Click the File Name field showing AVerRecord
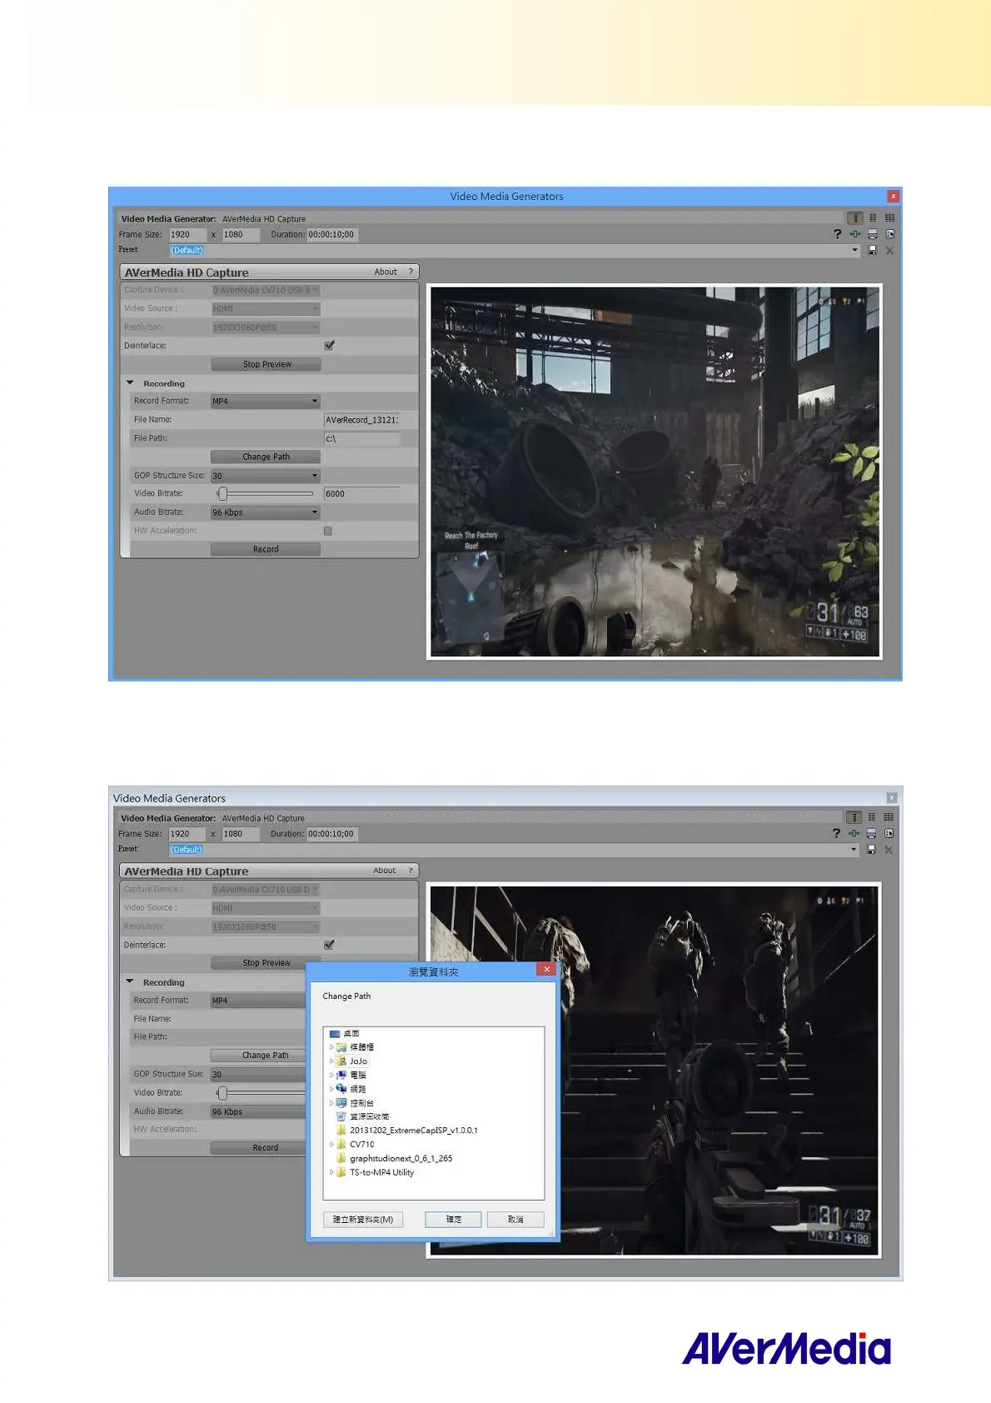 click(361, 420)
